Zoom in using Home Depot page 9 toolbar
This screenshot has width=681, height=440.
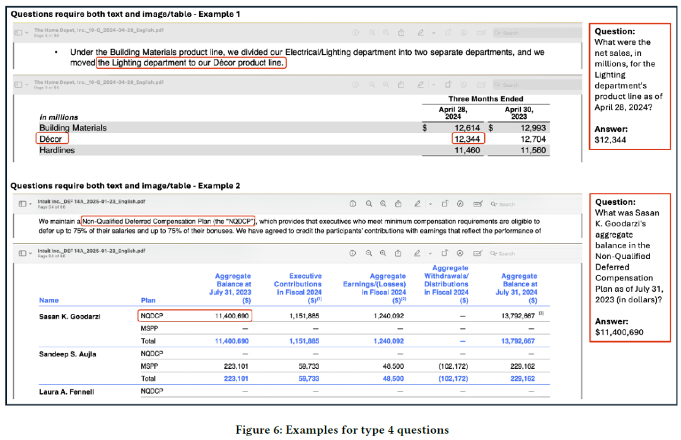click(x=386, y=84)
